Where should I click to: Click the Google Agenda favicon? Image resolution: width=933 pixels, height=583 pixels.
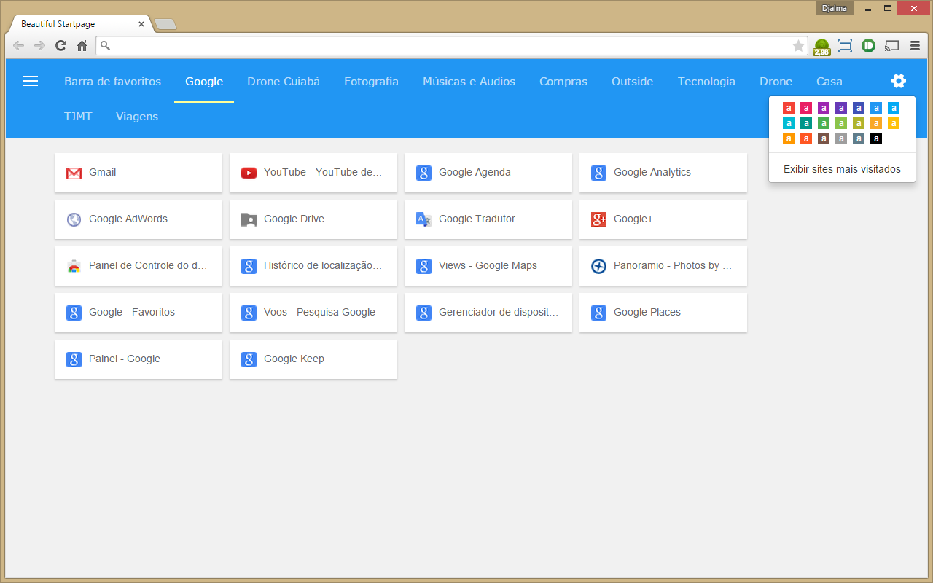click(423, 173)
